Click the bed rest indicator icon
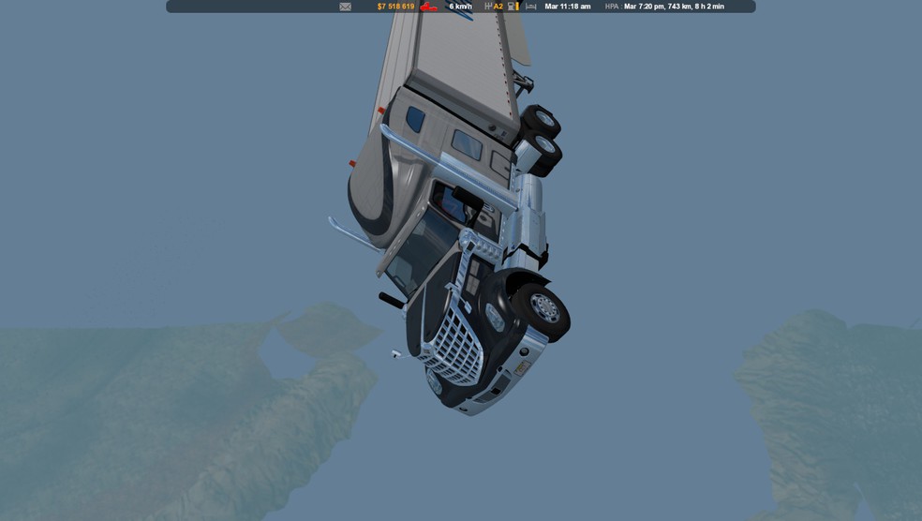 [530, 7]
